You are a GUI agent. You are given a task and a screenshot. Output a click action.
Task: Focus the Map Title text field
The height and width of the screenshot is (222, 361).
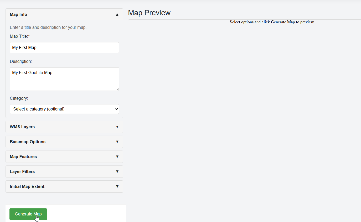pos(64,48)
